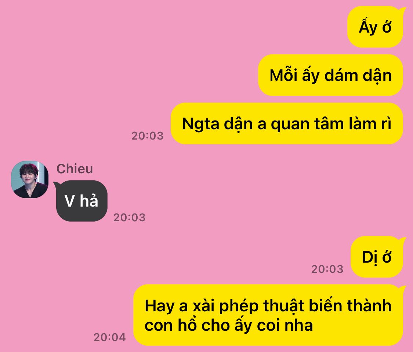Open Chieu's profile avatar picture
Viewport: 413px width, 352px height.
(x=30, y=179)
